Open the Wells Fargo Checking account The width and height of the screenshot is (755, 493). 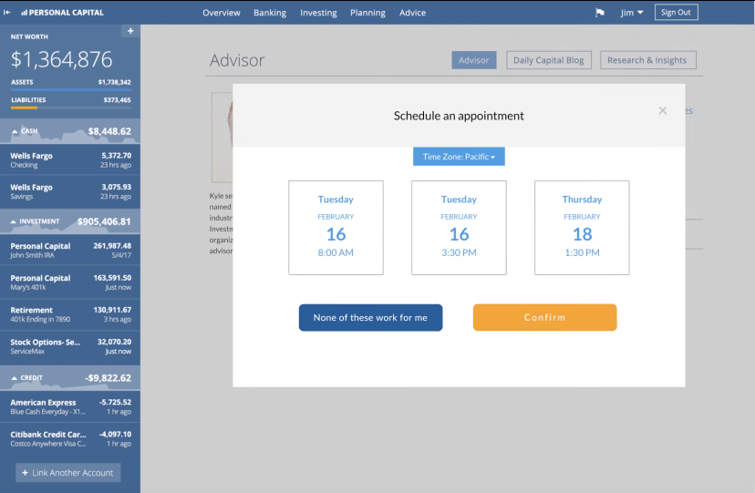point(70,159)
